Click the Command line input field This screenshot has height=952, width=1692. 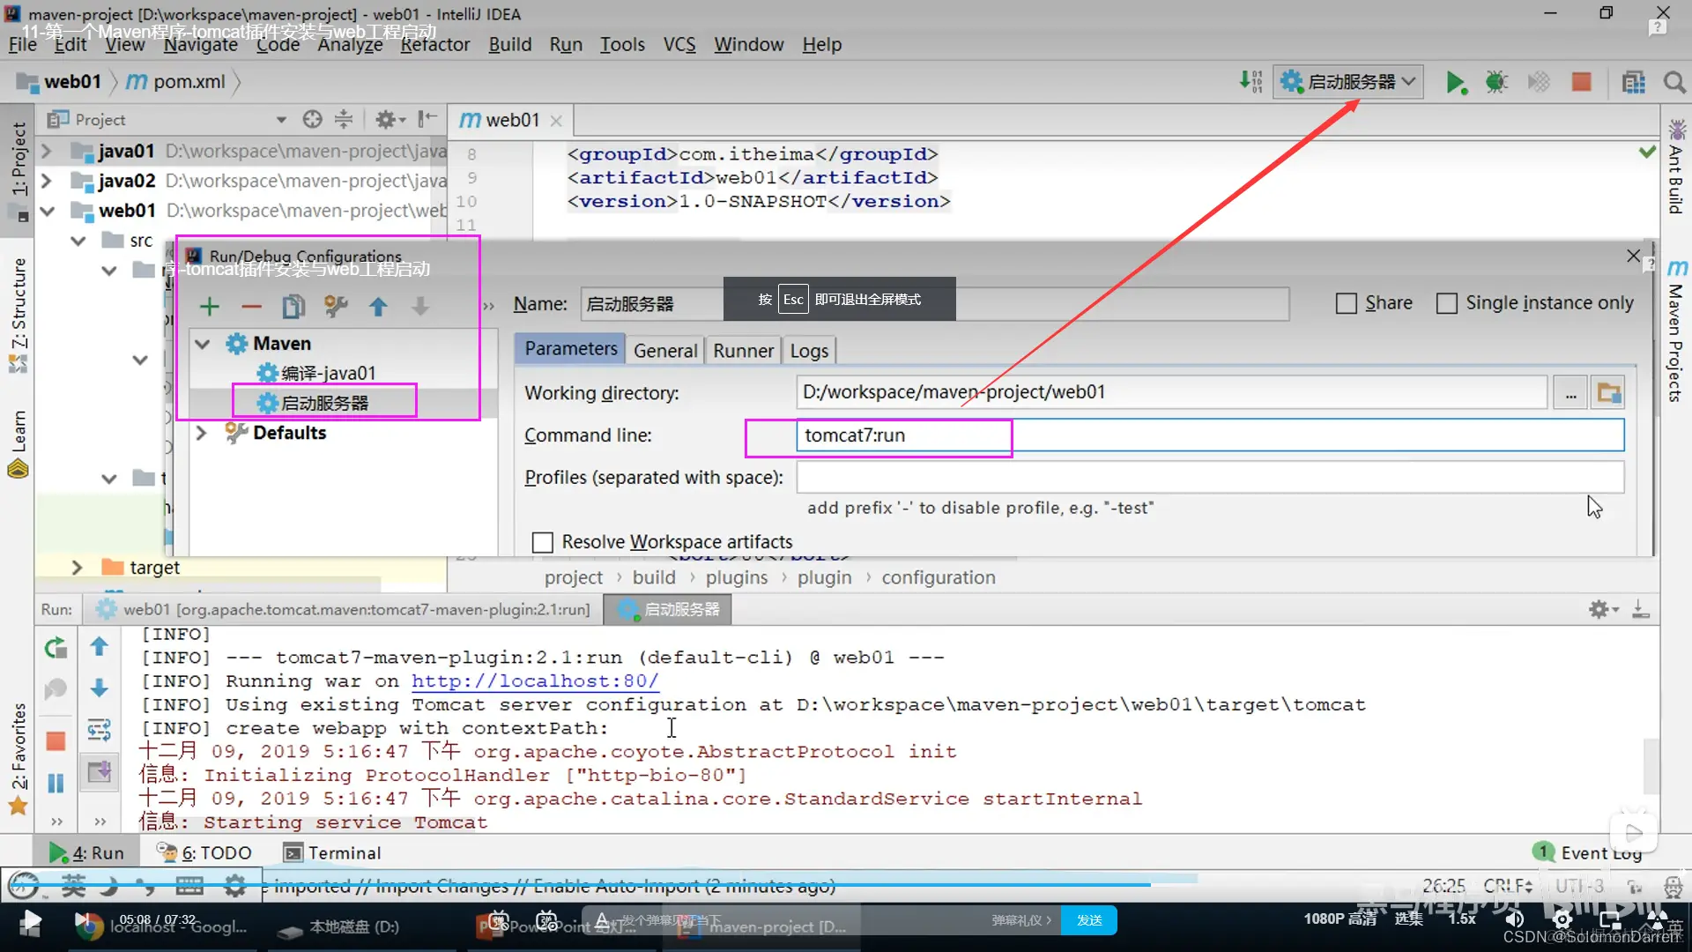1209,435
